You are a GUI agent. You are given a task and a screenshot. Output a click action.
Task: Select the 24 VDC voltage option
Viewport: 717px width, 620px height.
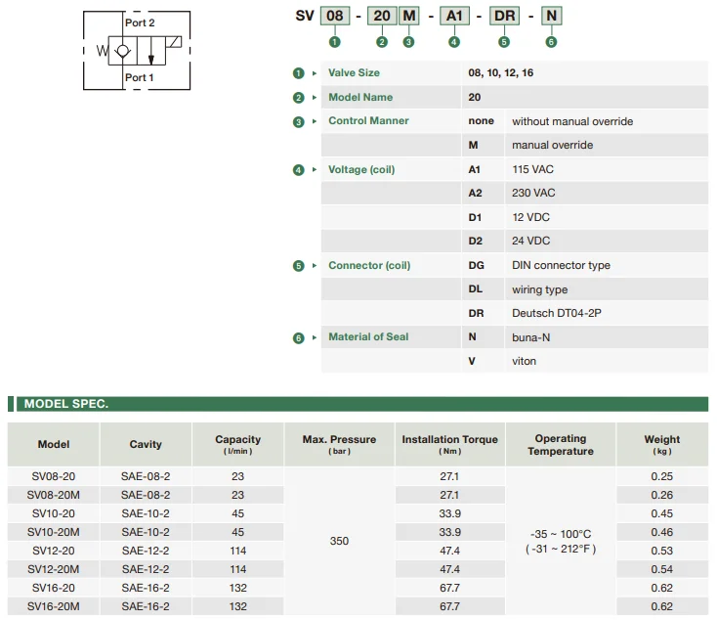tap(530, 242)
